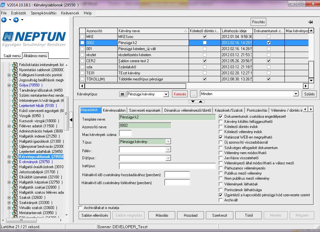
Task: Switch to the Pontszámítás tab
Action: click(257, 110)
